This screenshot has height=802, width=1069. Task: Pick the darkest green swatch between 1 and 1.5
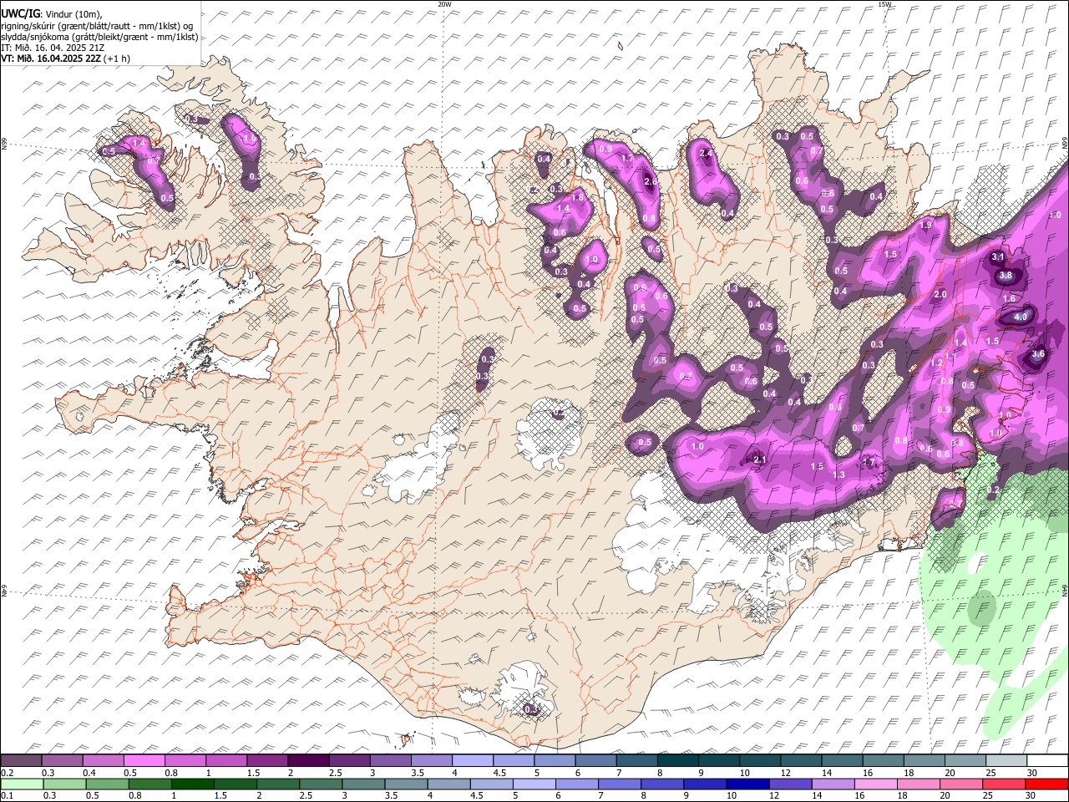(192, 784)
